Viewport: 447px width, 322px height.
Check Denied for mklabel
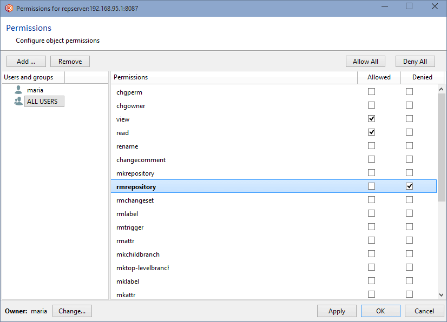coord(409,281)
